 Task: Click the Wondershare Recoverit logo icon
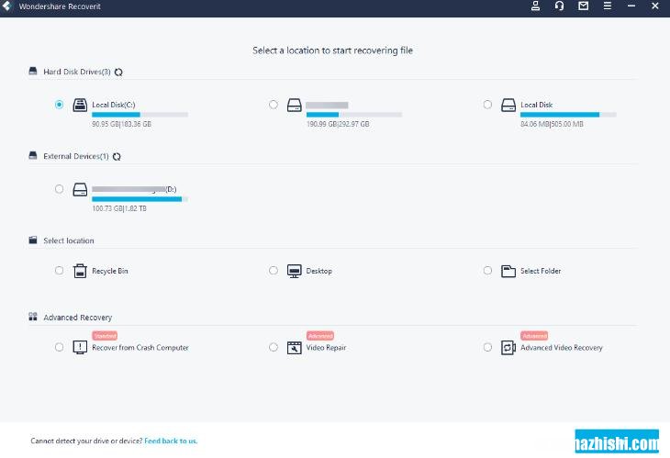click(x=6, y=6)
